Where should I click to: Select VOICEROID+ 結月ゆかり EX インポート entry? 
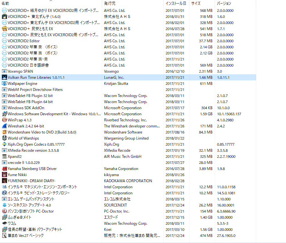point(128,11)
